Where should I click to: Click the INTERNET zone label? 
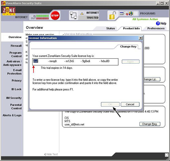pos(93,13)
